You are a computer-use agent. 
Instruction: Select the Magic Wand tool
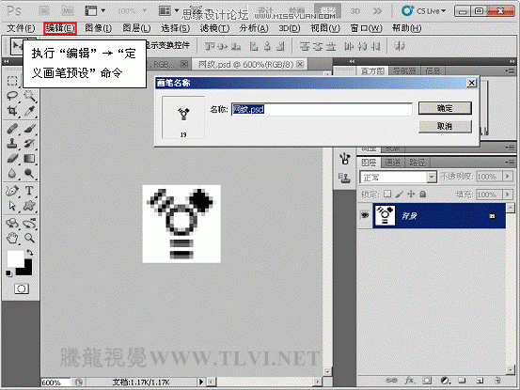pos(29,96)
